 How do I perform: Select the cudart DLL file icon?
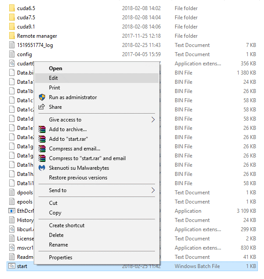(12, 64)
